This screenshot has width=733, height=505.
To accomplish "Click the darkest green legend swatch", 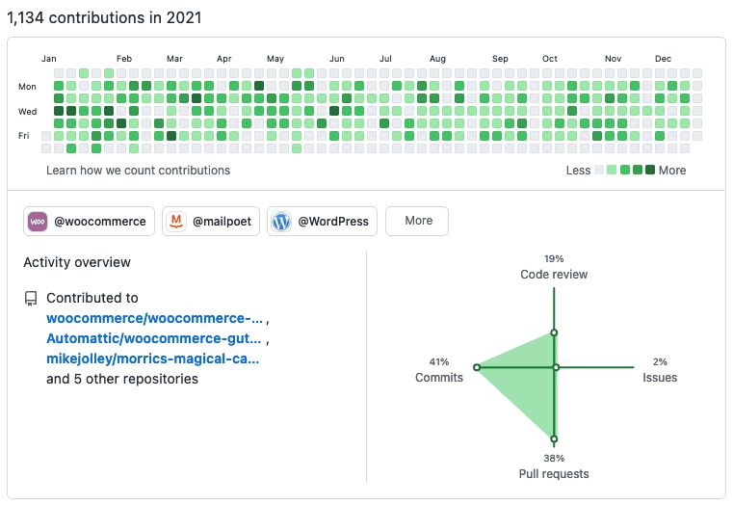I will coord(650,171).
